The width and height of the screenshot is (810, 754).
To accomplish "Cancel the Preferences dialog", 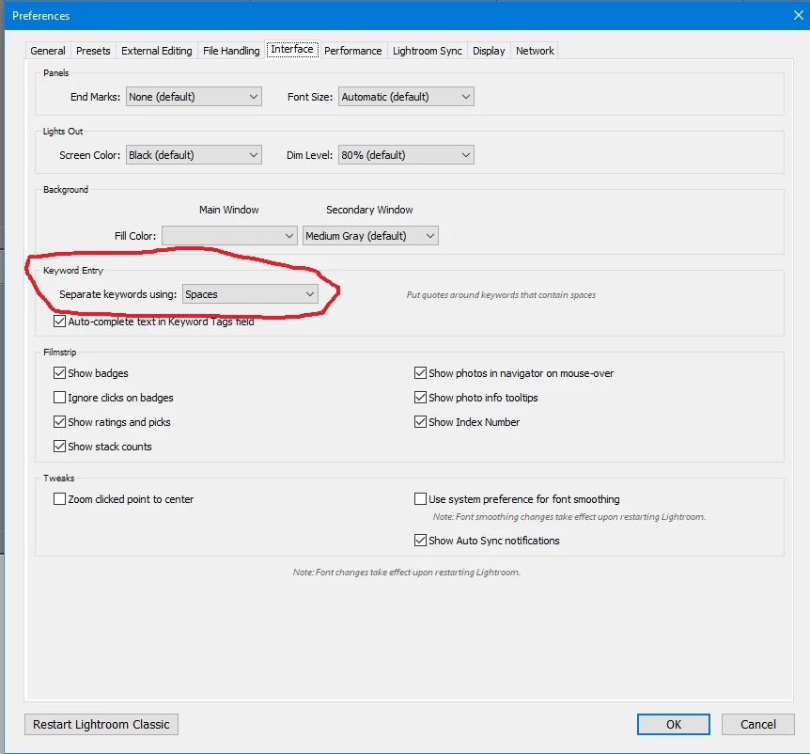I will (x=757, y=725).
